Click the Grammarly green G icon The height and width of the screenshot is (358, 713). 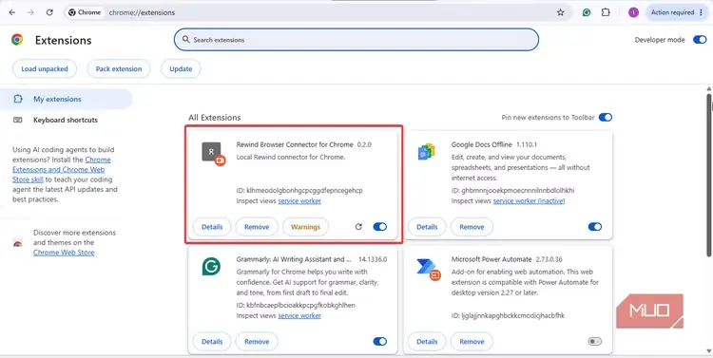[x=211, y=266]
